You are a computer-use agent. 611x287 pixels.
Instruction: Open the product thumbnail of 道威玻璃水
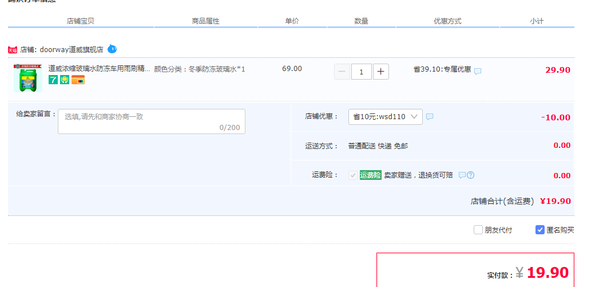pyautogui.click(x=27, y=78)
